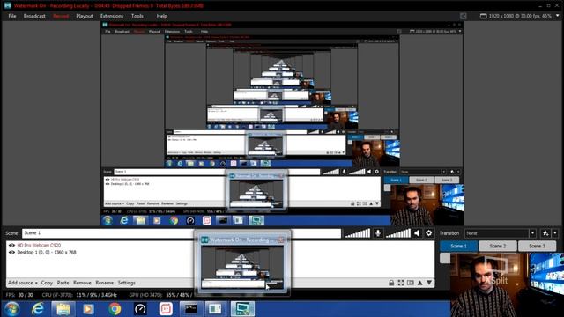The width and height of the screenshot is (564, 317).
Task: Open the Add source dropdown
Action: click(x=23, y=283)
